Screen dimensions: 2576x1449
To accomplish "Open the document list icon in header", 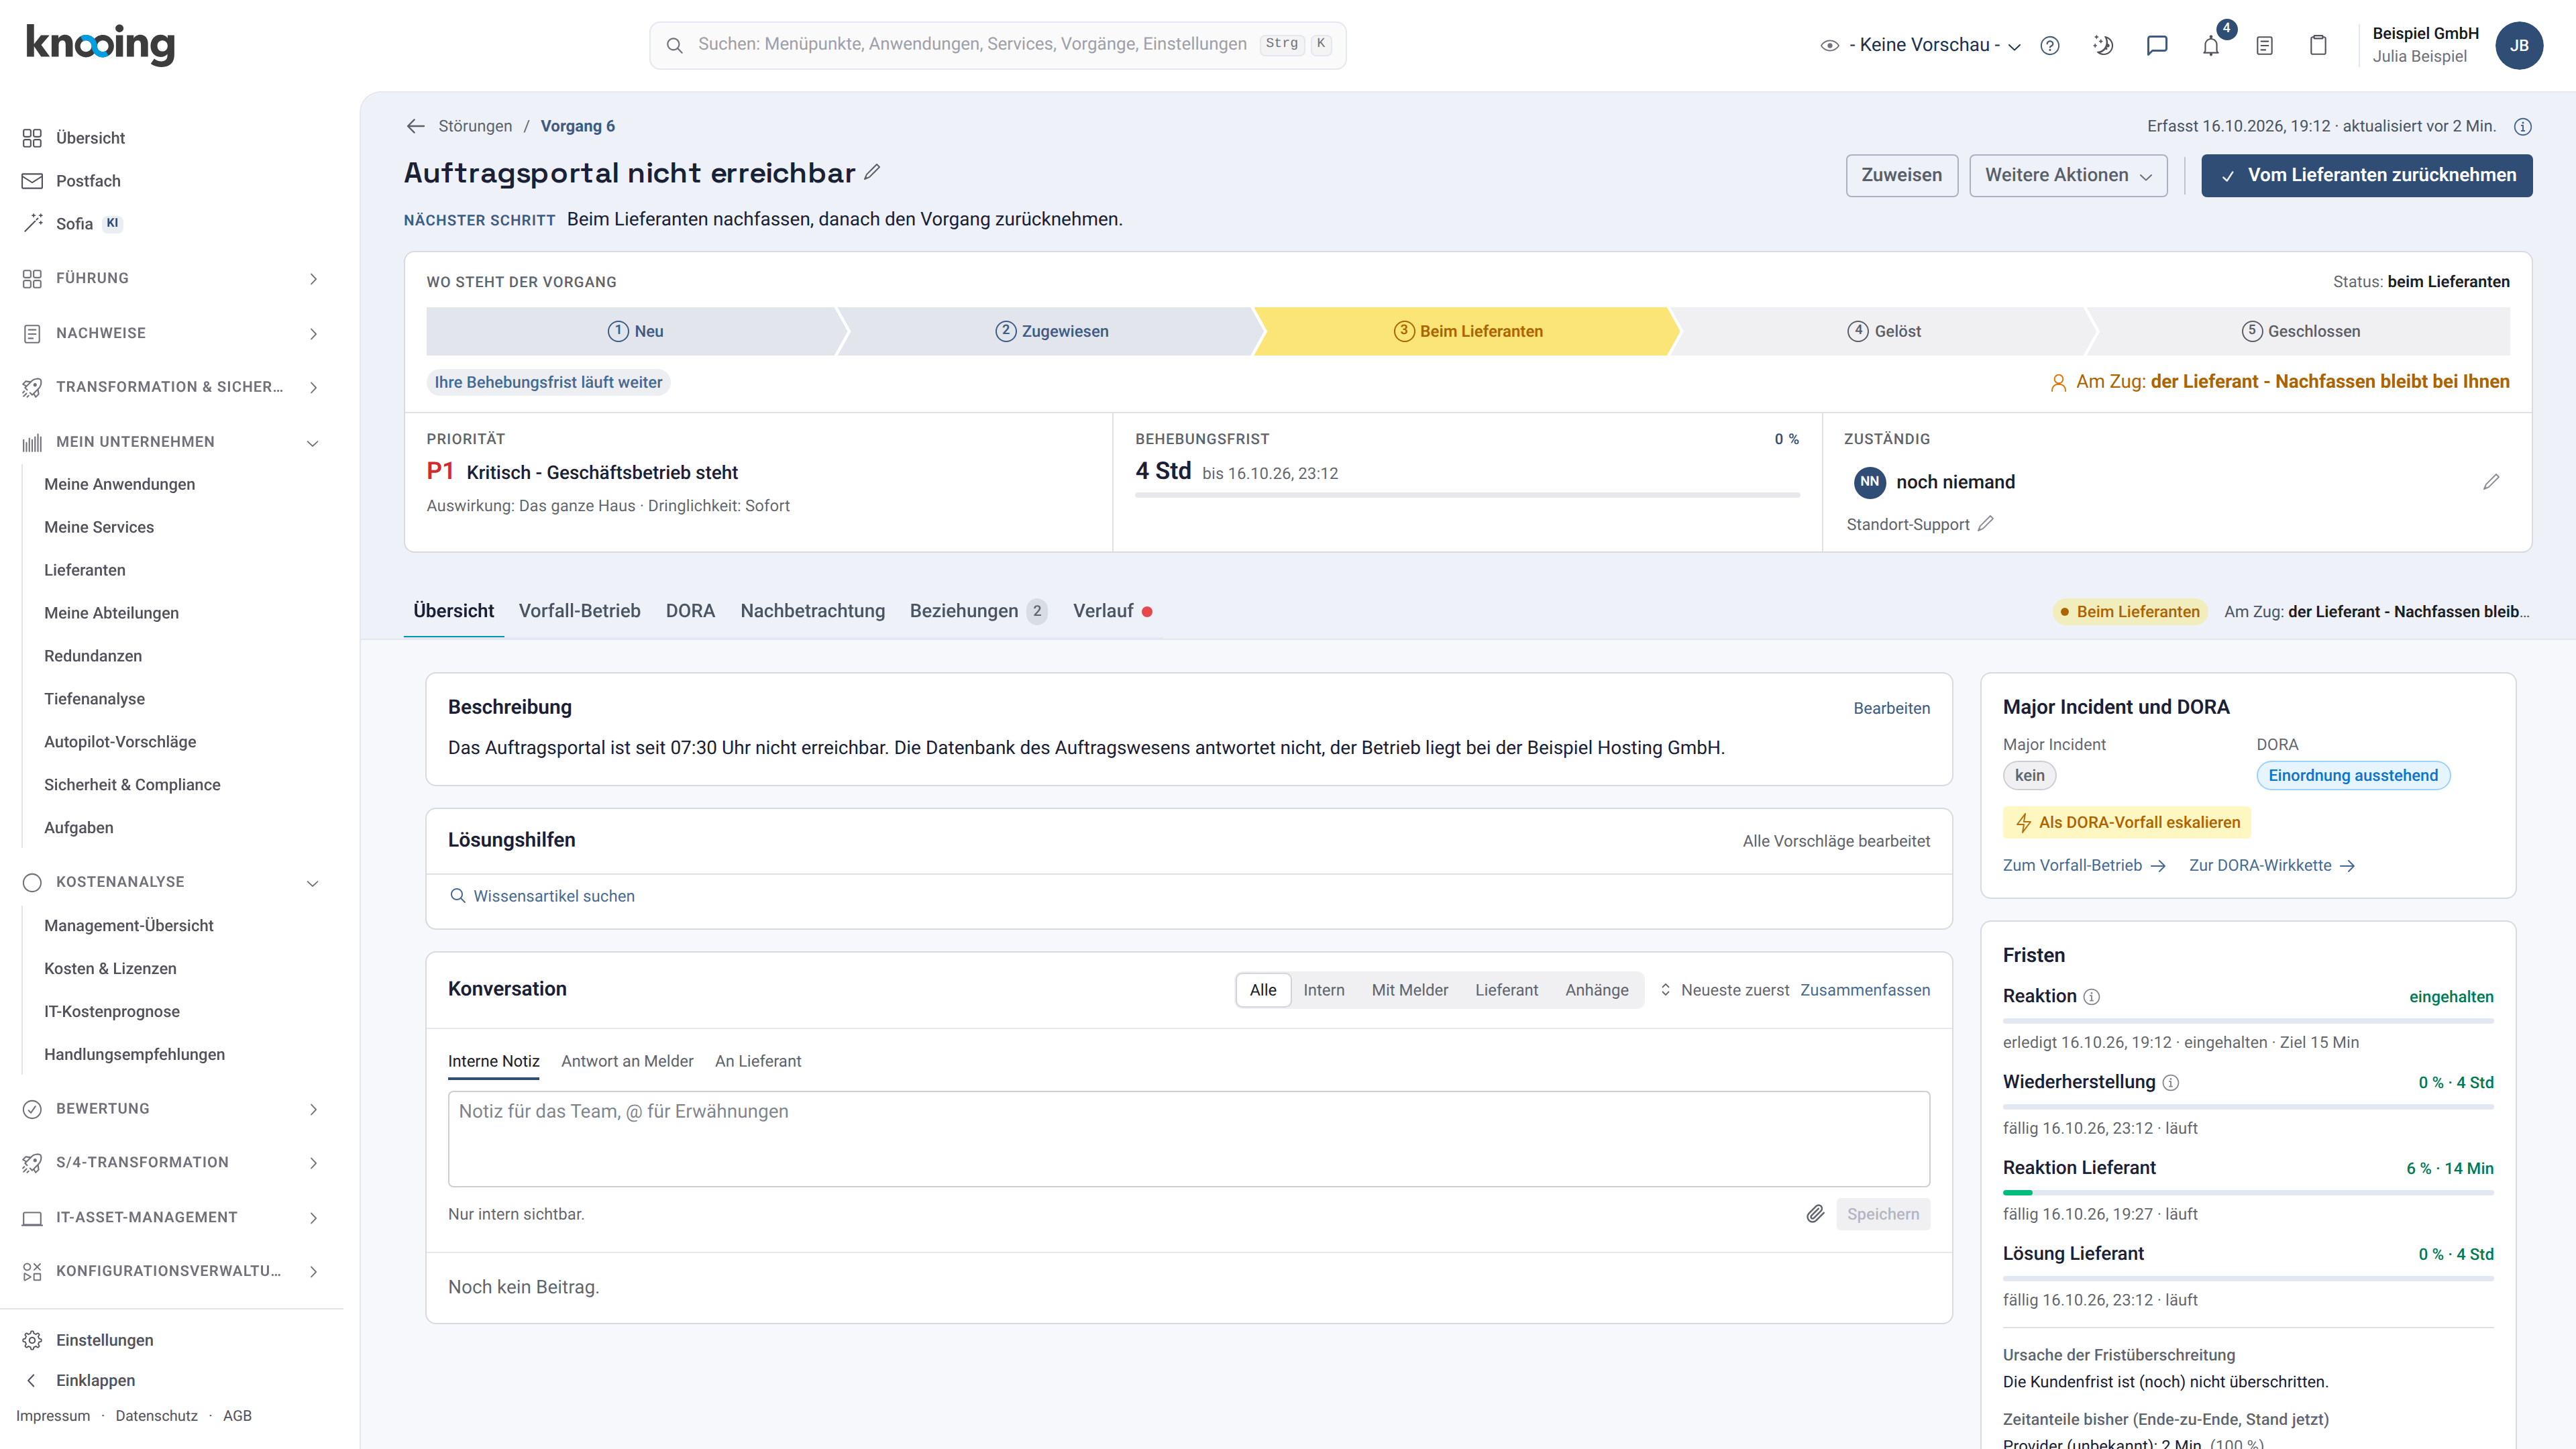I will 2265,45.
